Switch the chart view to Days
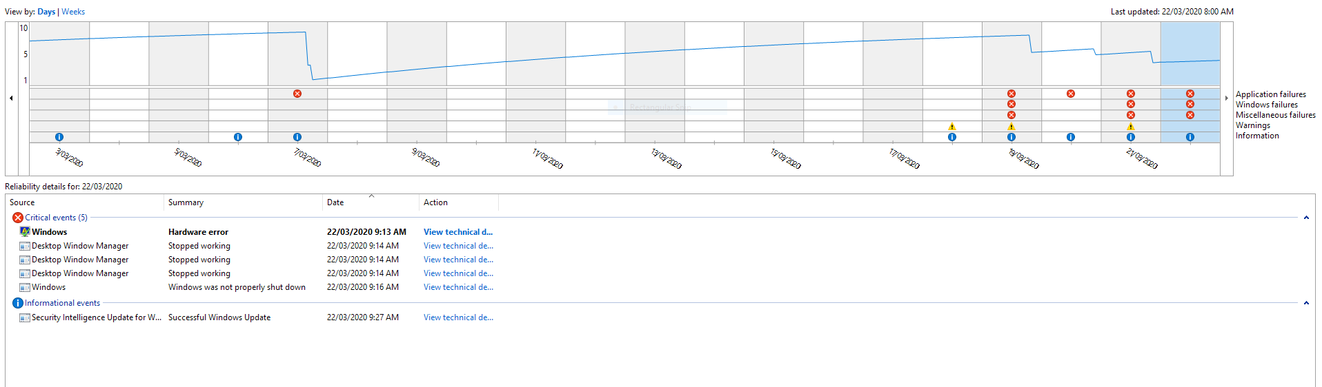This screenshot has width=1322, height=387. 46,12
